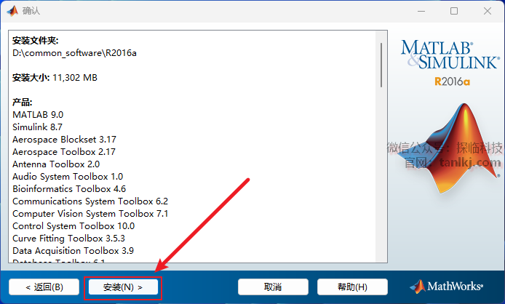Click the MATLAB & Simulink logo

coord(450,55)
